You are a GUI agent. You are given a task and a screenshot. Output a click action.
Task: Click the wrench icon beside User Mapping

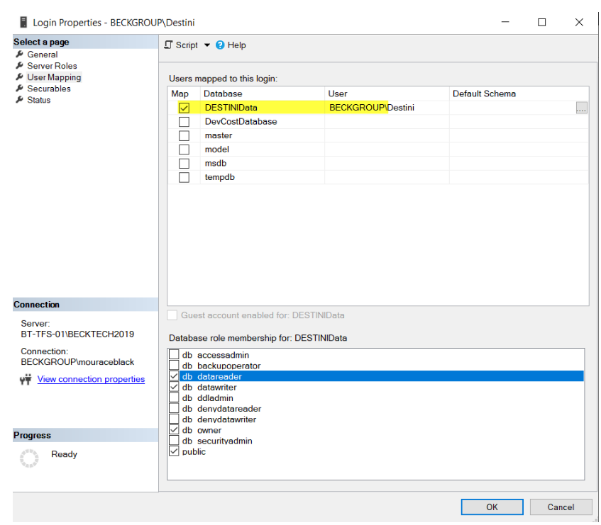coord(20,77)
